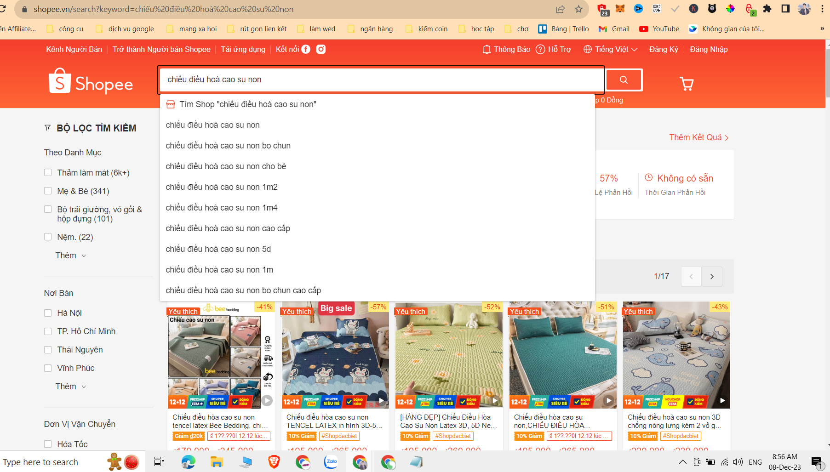Open Shopee's Facebook page via Kết nối icon
830x472 pixels.
point(306,49)
